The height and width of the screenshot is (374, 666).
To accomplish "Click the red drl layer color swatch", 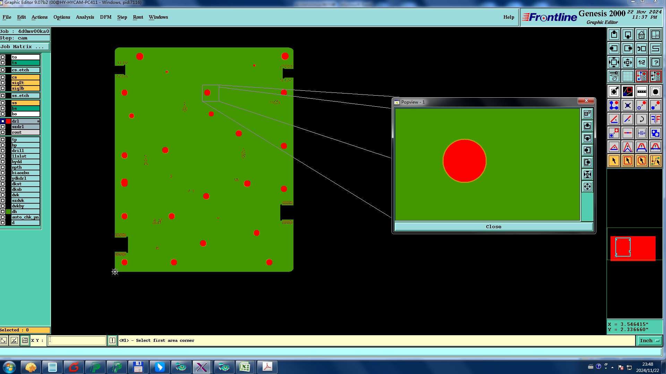I will (8, 121).
